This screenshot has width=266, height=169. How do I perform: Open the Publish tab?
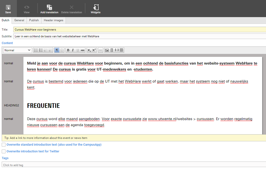pos(34,20)
